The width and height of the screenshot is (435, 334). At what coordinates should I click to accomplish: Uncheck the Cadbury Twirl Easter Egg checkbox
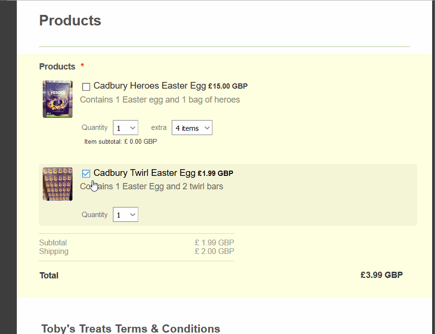(86, 173)
